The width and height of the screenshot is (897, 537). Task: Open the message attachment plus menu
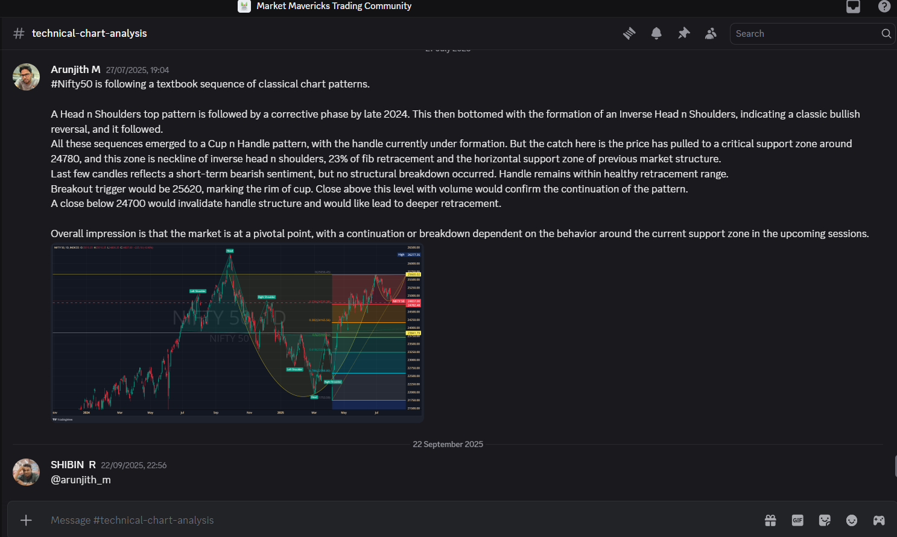tap(26, 520)
